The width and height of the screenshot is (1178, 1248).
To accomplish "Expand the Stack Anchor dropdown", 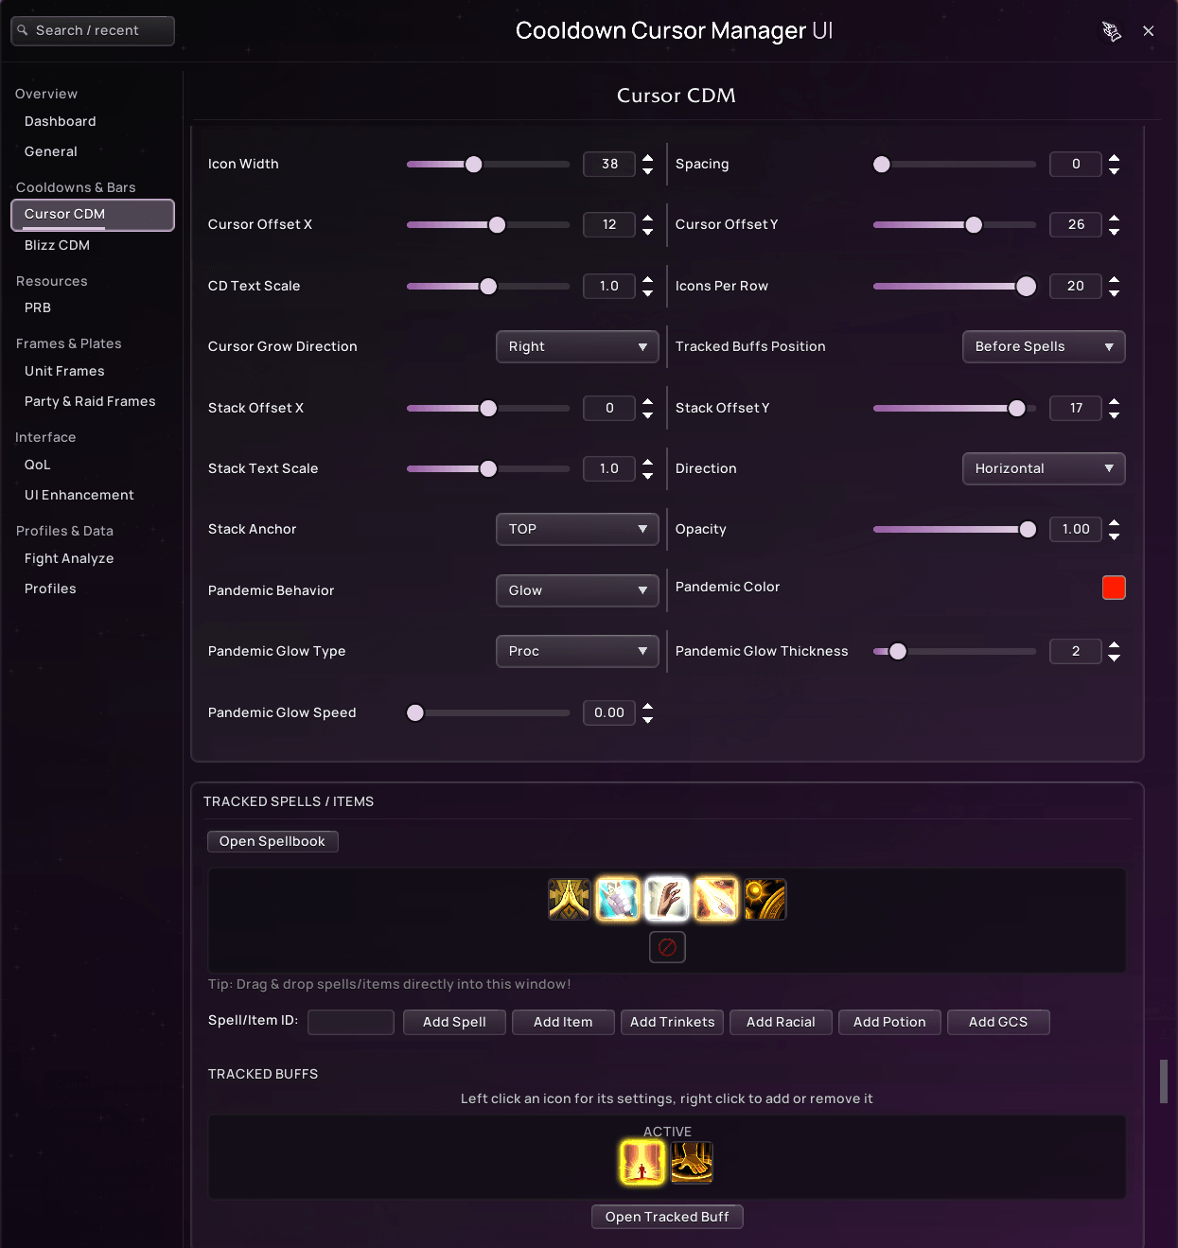I will tap(577, 529).
